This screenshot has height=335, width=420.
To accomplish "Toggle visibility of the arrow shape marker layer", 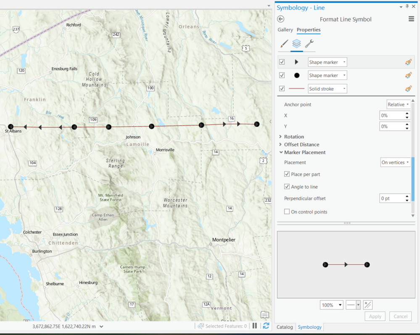I will [x=282, y=62].
